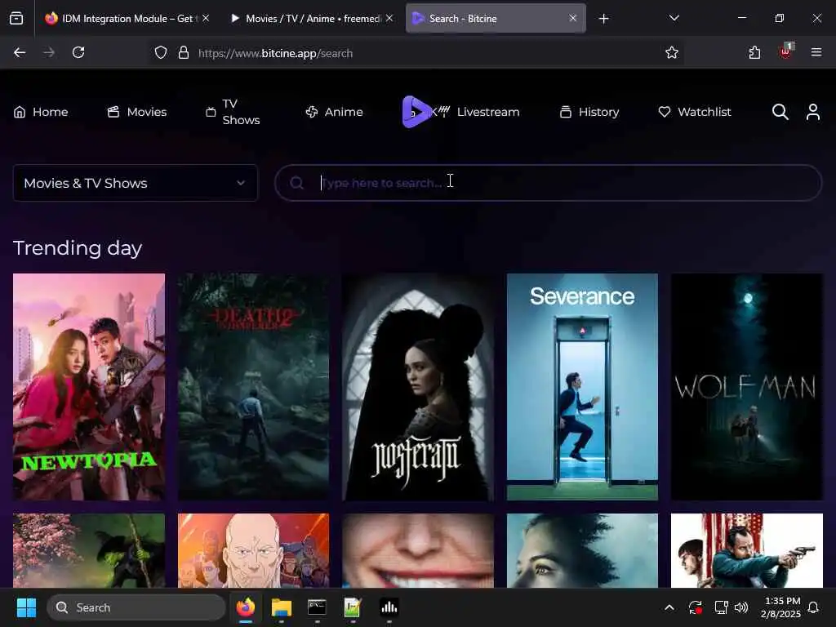View site security padlock info
This screenshot has height=627, width=836.
[x=184, y=53]
